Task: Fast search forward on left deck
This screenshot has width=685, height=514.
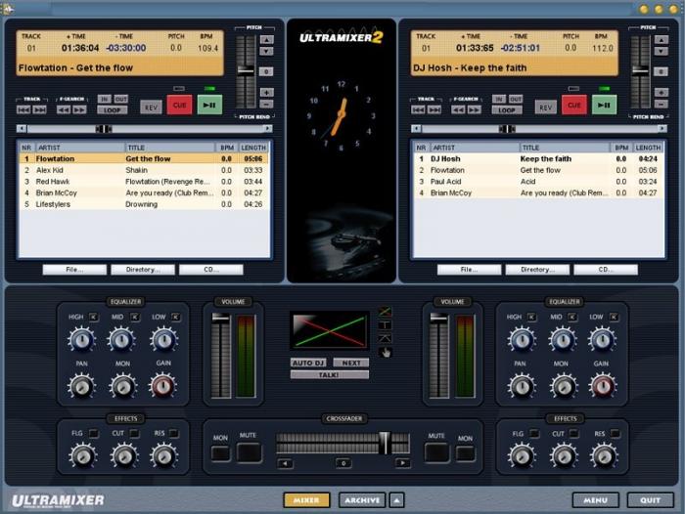Action: pyautogui.click(x=80, y=110)
